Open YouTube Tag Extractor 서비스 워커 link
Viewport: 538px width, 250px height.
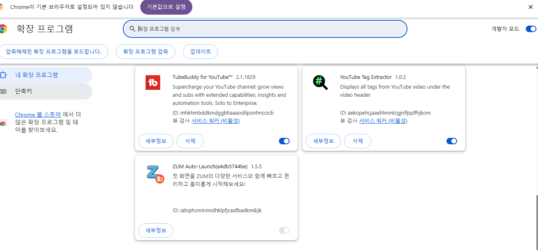click(383, 121)
